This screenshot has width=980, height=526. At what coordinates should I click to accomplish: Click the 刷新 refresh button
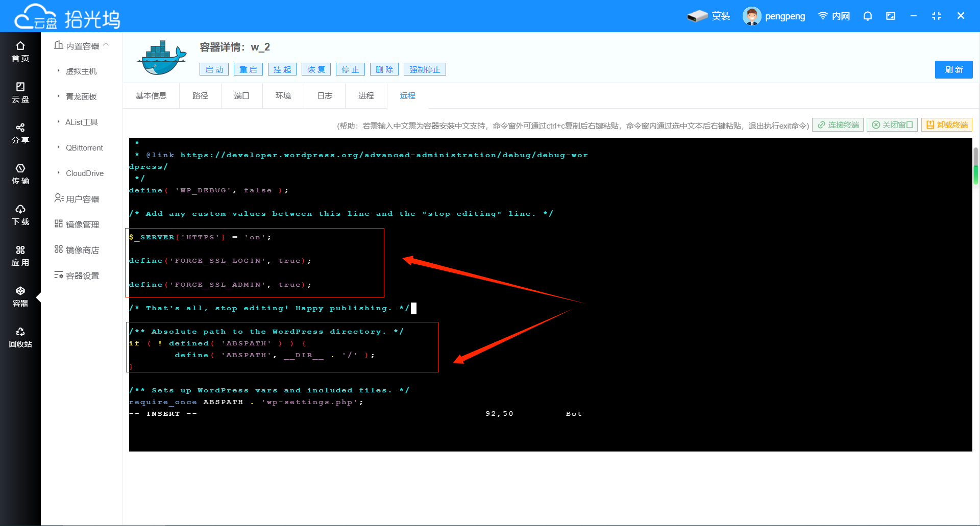tap(953, 69)
